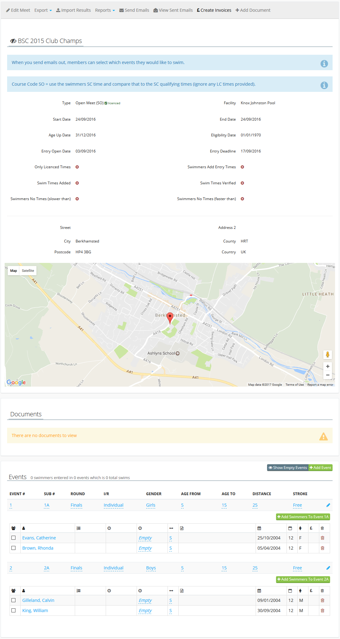
Task: Click Add Document
Action: coord(253,10)
